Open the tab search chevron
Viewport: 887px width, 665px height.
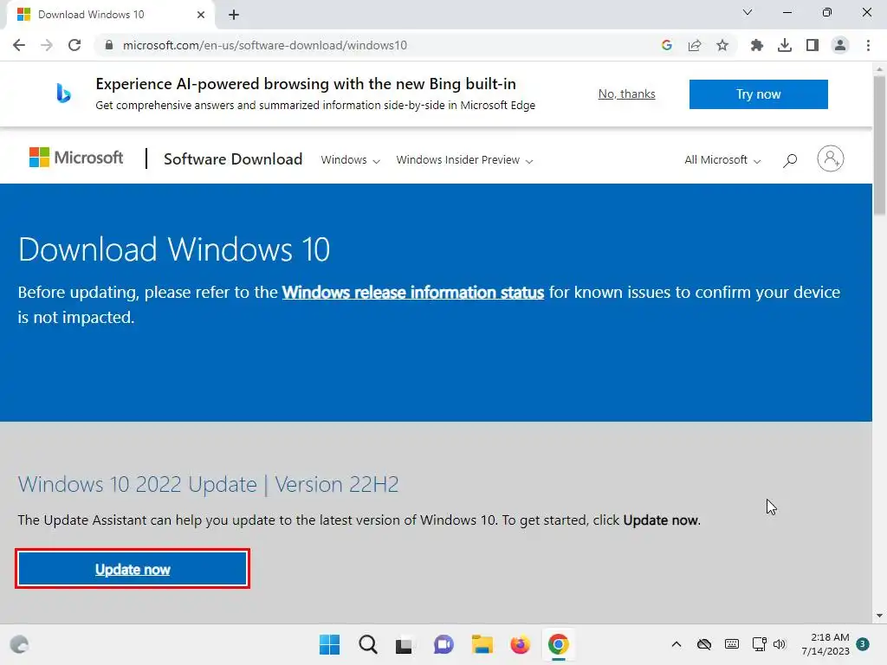click(748, 12)
